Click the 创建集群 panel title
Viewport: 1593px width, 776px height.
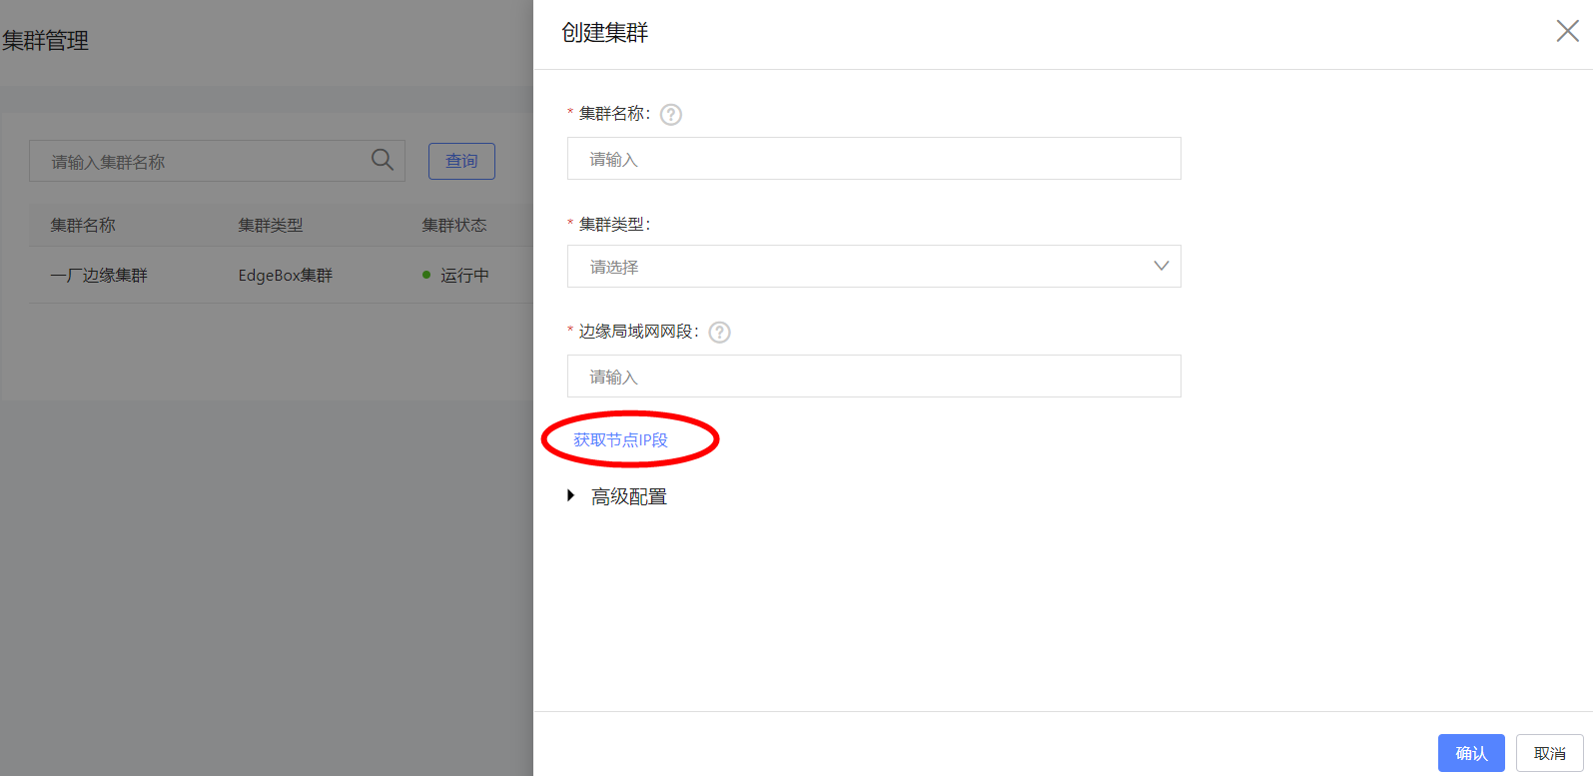click(604, 33)
